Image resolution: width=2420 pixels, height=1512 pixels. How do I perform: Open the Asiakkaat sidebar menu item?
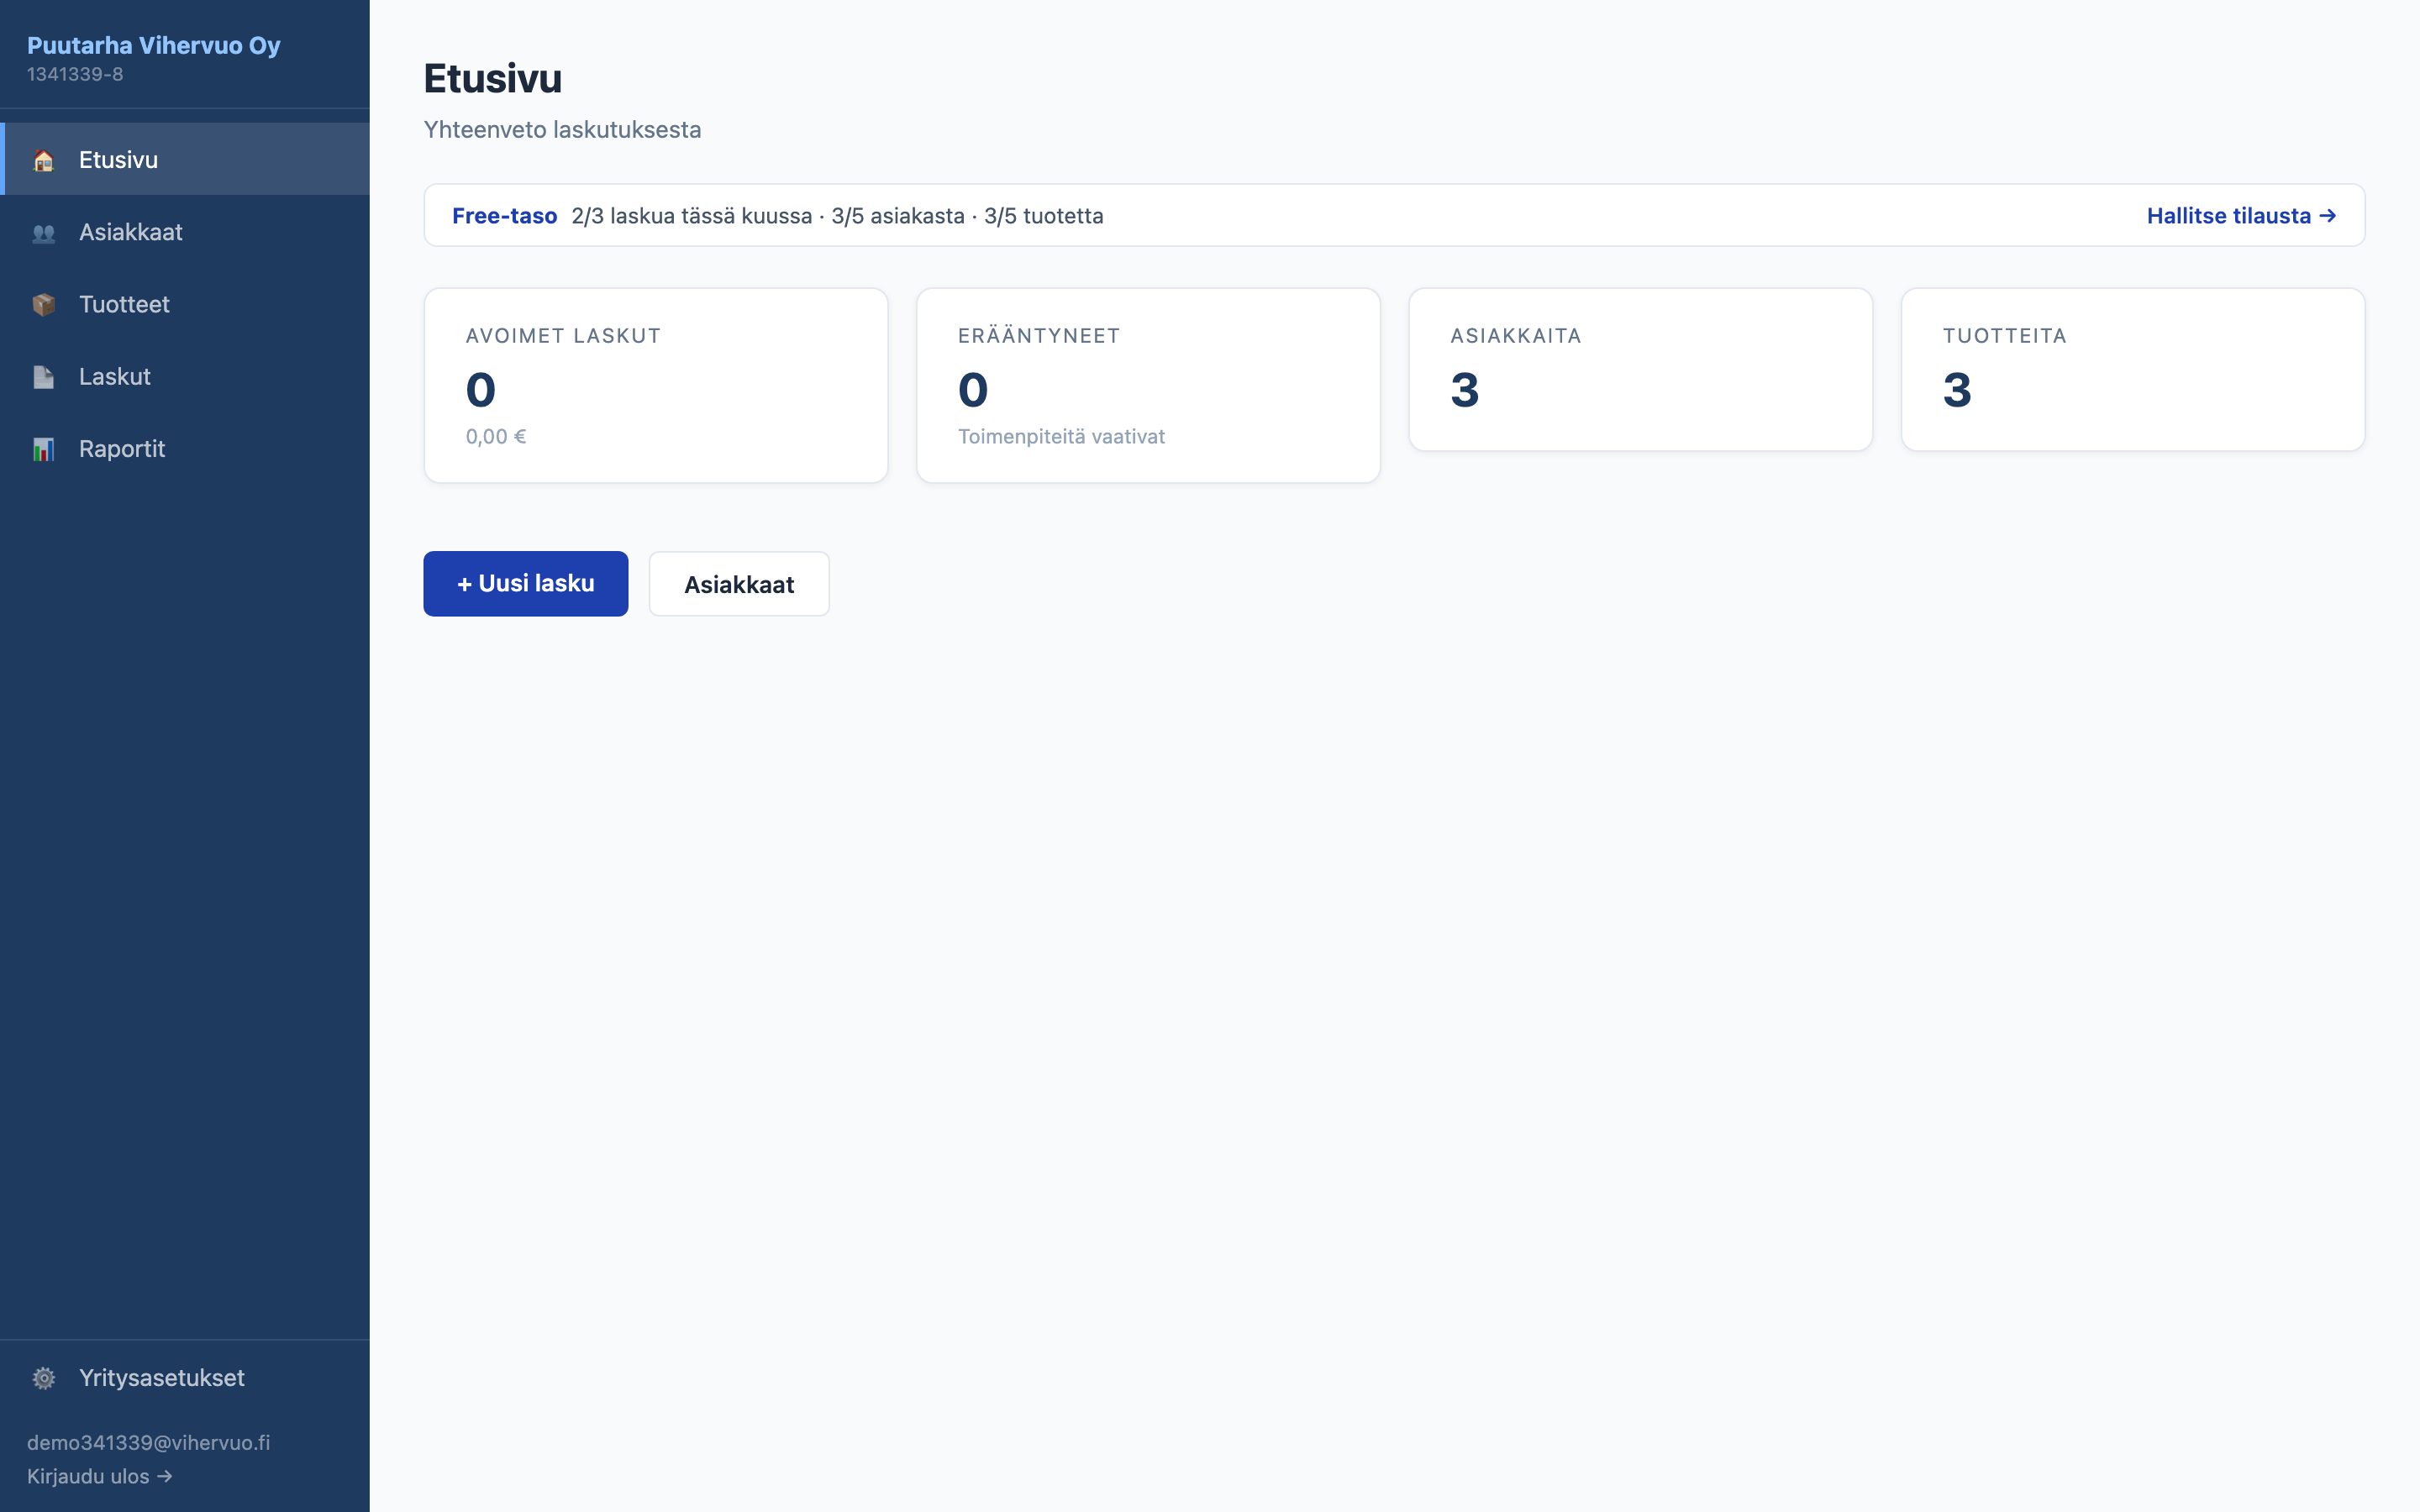[x=185, y=232]
